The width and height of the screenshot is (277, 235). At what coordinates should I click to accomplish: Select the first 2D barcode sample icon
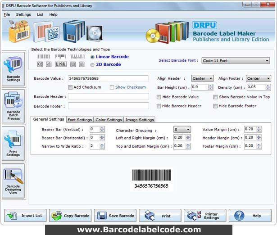click(x=40, y=64)
